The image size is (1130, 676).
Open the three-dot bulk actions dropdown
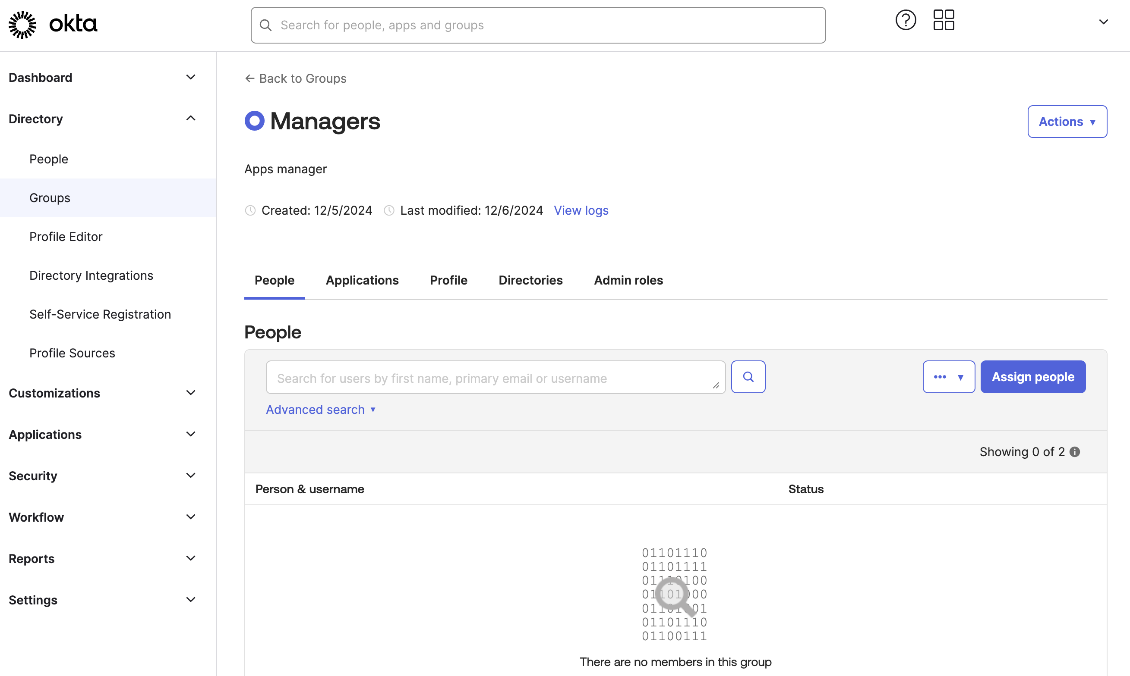[949, 377]
